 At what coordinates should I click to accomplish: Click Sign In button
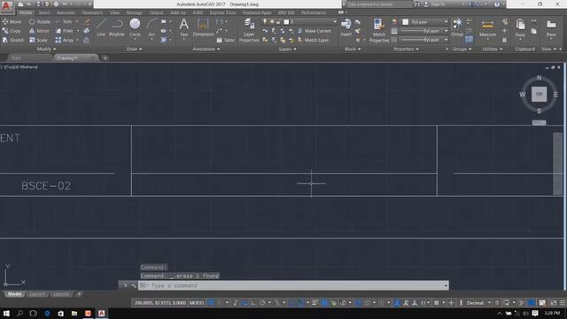[435, 4]
